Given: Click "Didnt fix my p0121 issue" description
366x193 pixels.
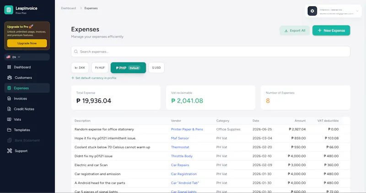Looking at the screenshot, I should (x=93, y=156).
